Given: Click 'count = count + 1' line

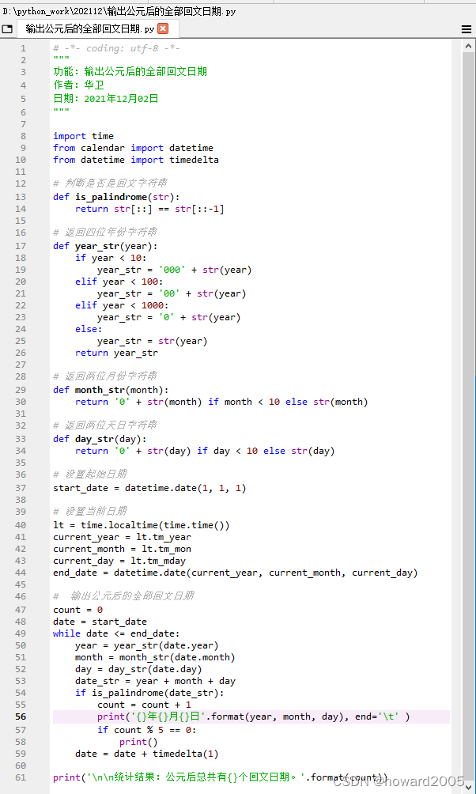Looking at the screenshot, I should [145, 705].
